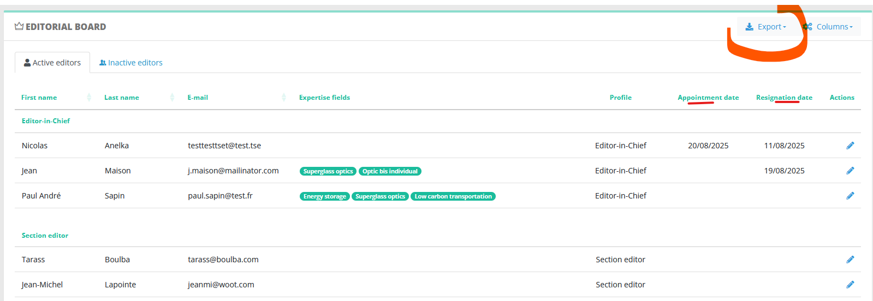Click the Optic bis individual tag
This screenshot has width=873, height=301.
pyautogui.click(x=390, y=171)
